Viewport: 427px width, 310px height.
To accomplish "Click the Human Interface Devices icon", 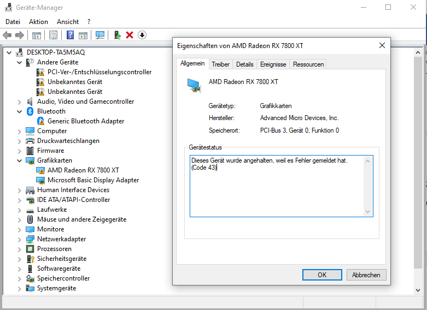I will tap(30, 190).
